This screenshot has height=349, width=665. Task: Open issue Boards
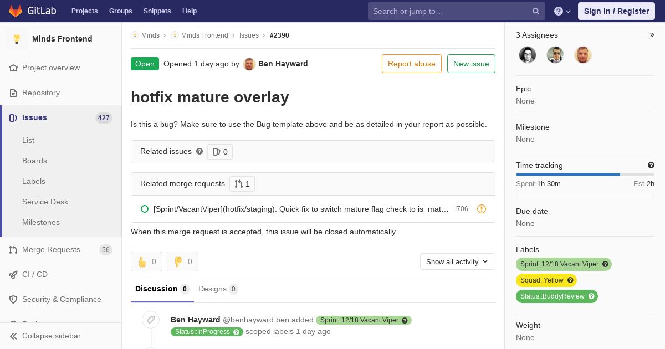coord(34,161)
